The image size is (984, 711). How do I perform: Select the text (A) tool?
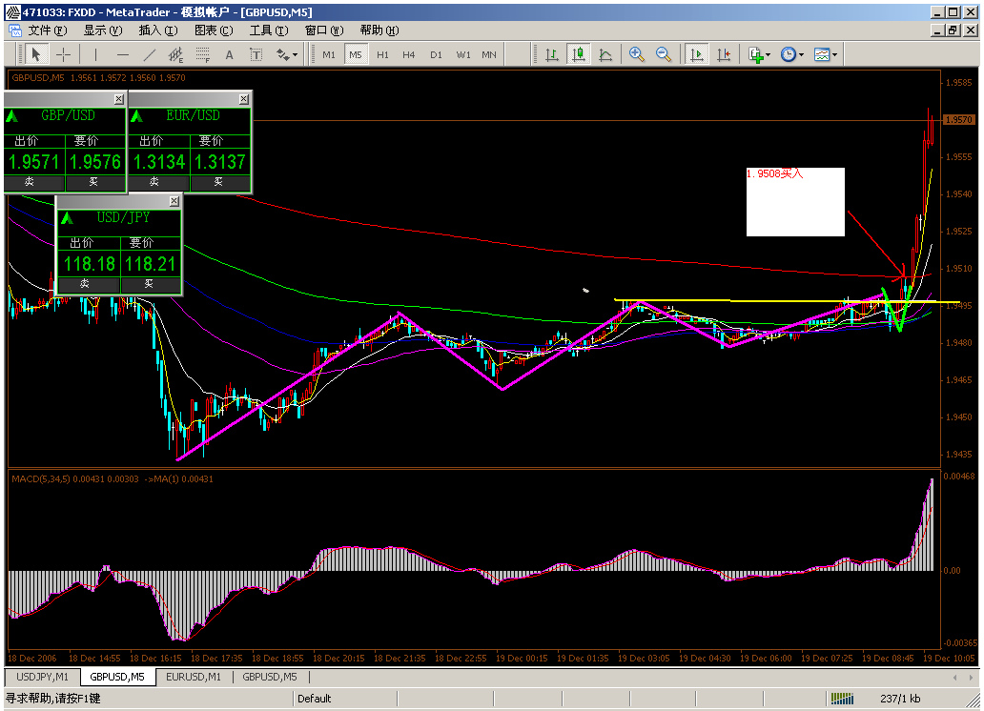[230, 55]
